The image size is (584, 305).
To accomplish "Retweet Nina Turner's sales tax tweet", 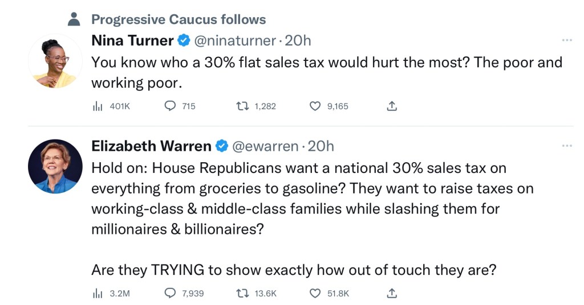I will pyautogui.click(x=243, y=106).
